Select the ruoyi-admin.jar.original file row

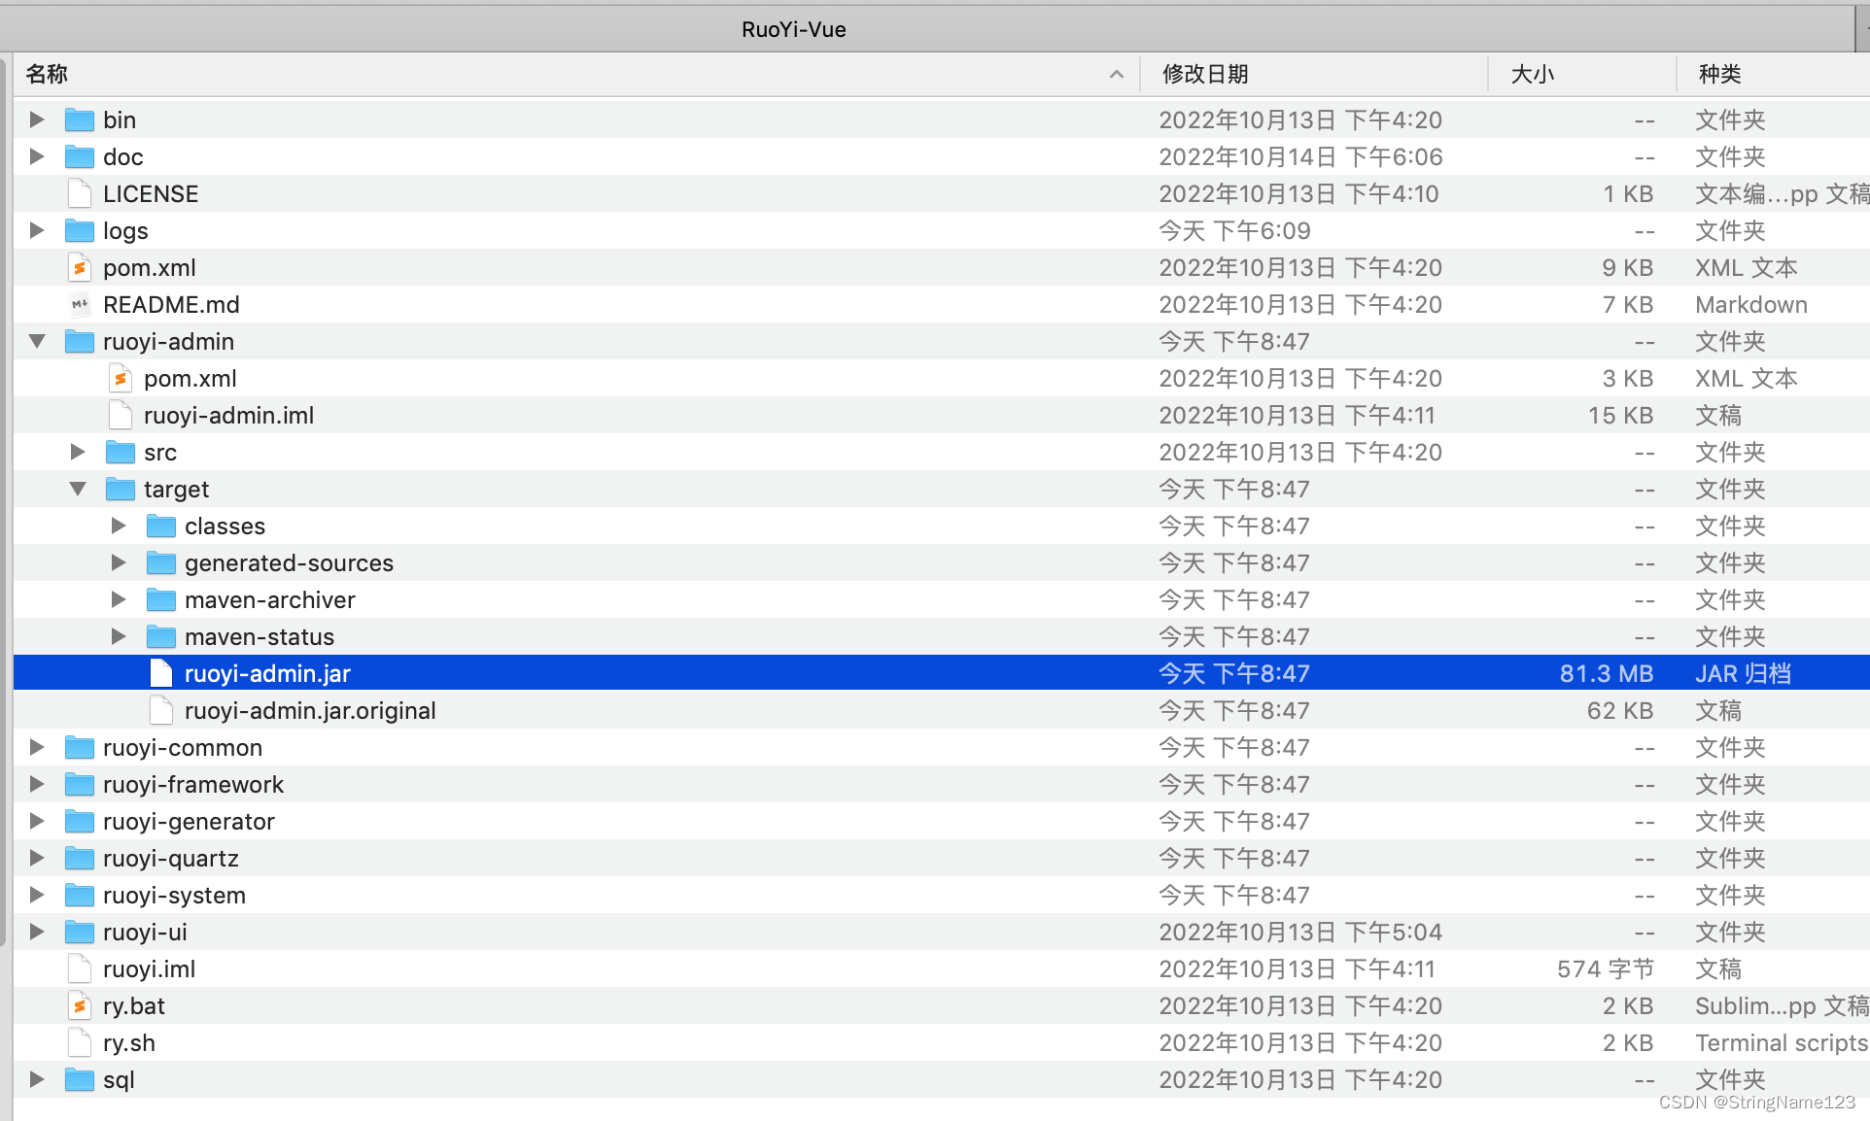[311, 710]
